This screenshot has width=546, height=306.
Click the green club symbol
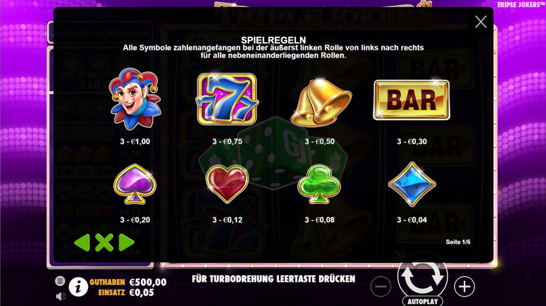point(319,184)
